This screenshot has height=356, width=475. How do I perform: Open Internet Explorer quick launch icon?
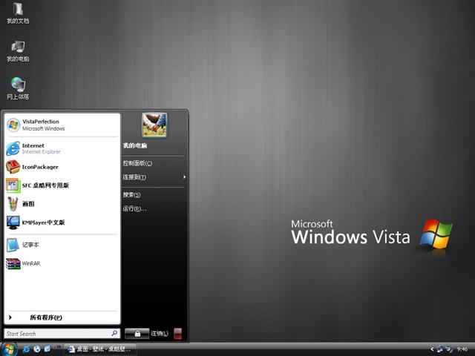point(27,349)
